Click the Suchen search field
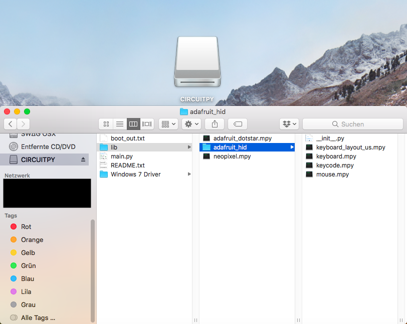 tap(353, 124)
